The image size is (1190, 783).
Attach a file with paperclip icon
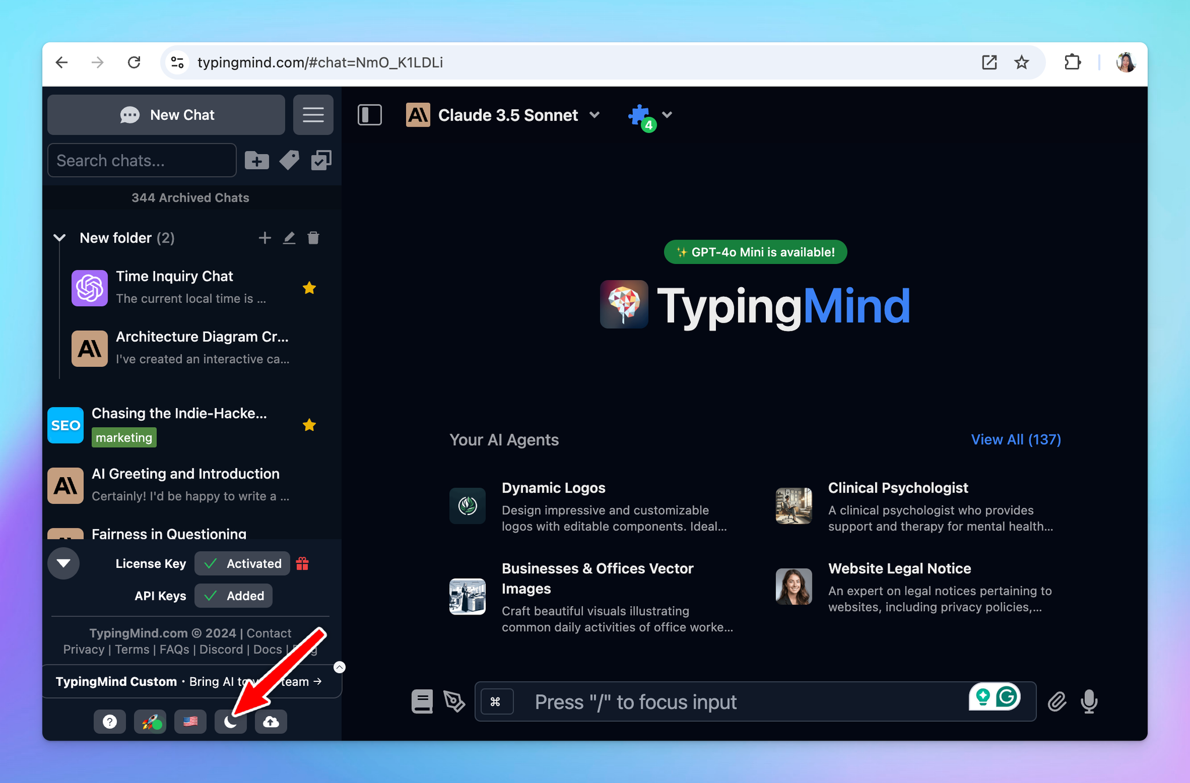click(1057, 702)
